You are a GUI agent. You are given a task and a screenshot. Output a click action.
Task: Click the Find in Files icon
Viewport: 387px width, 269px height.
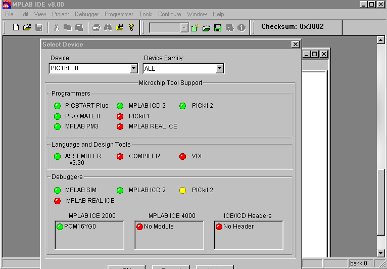(x=119, y=27)
